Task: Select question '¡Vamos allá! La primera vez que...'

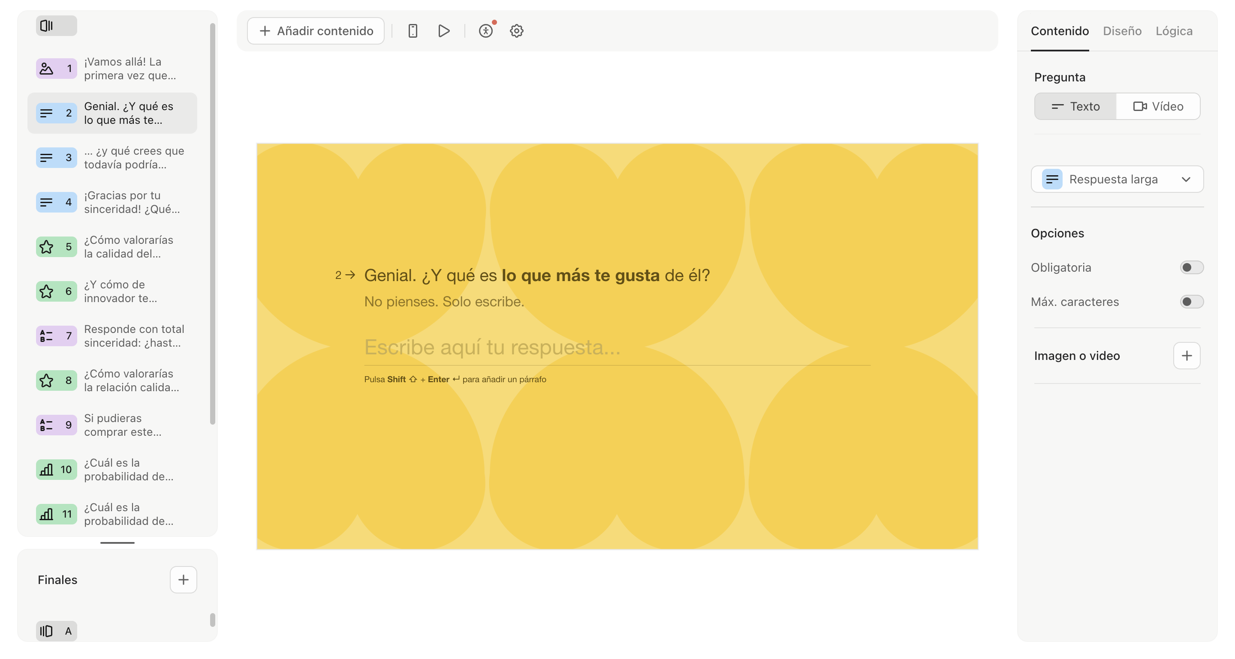Action: [112, 69]
